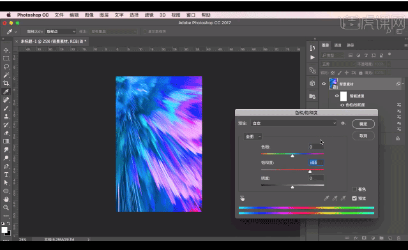Screen dimensions: 408x250
Task: Hide the 背景素材 layer
Action: point(324,84)
